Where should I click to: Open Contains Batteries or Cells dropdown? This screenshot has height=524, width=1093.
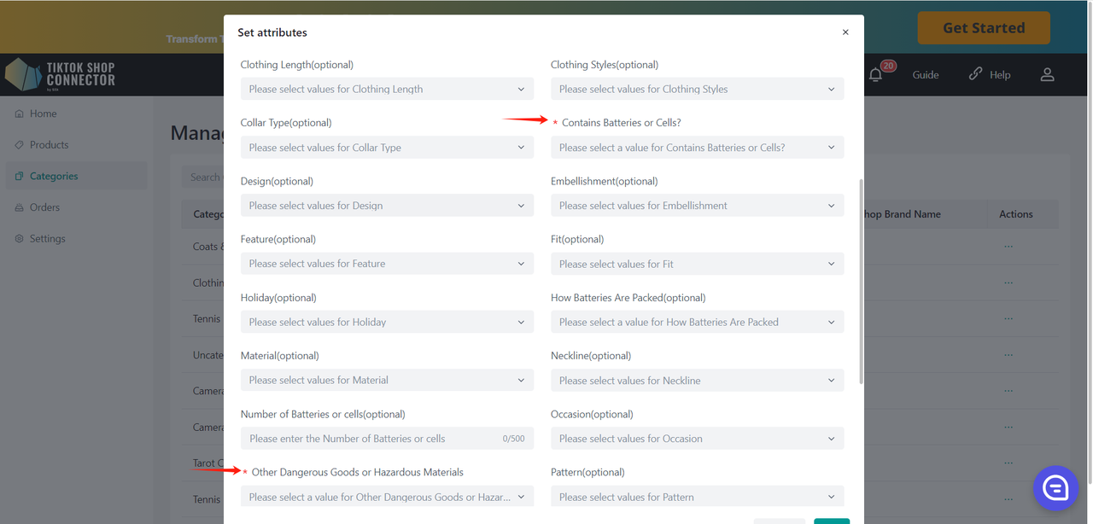coord(697,148)
